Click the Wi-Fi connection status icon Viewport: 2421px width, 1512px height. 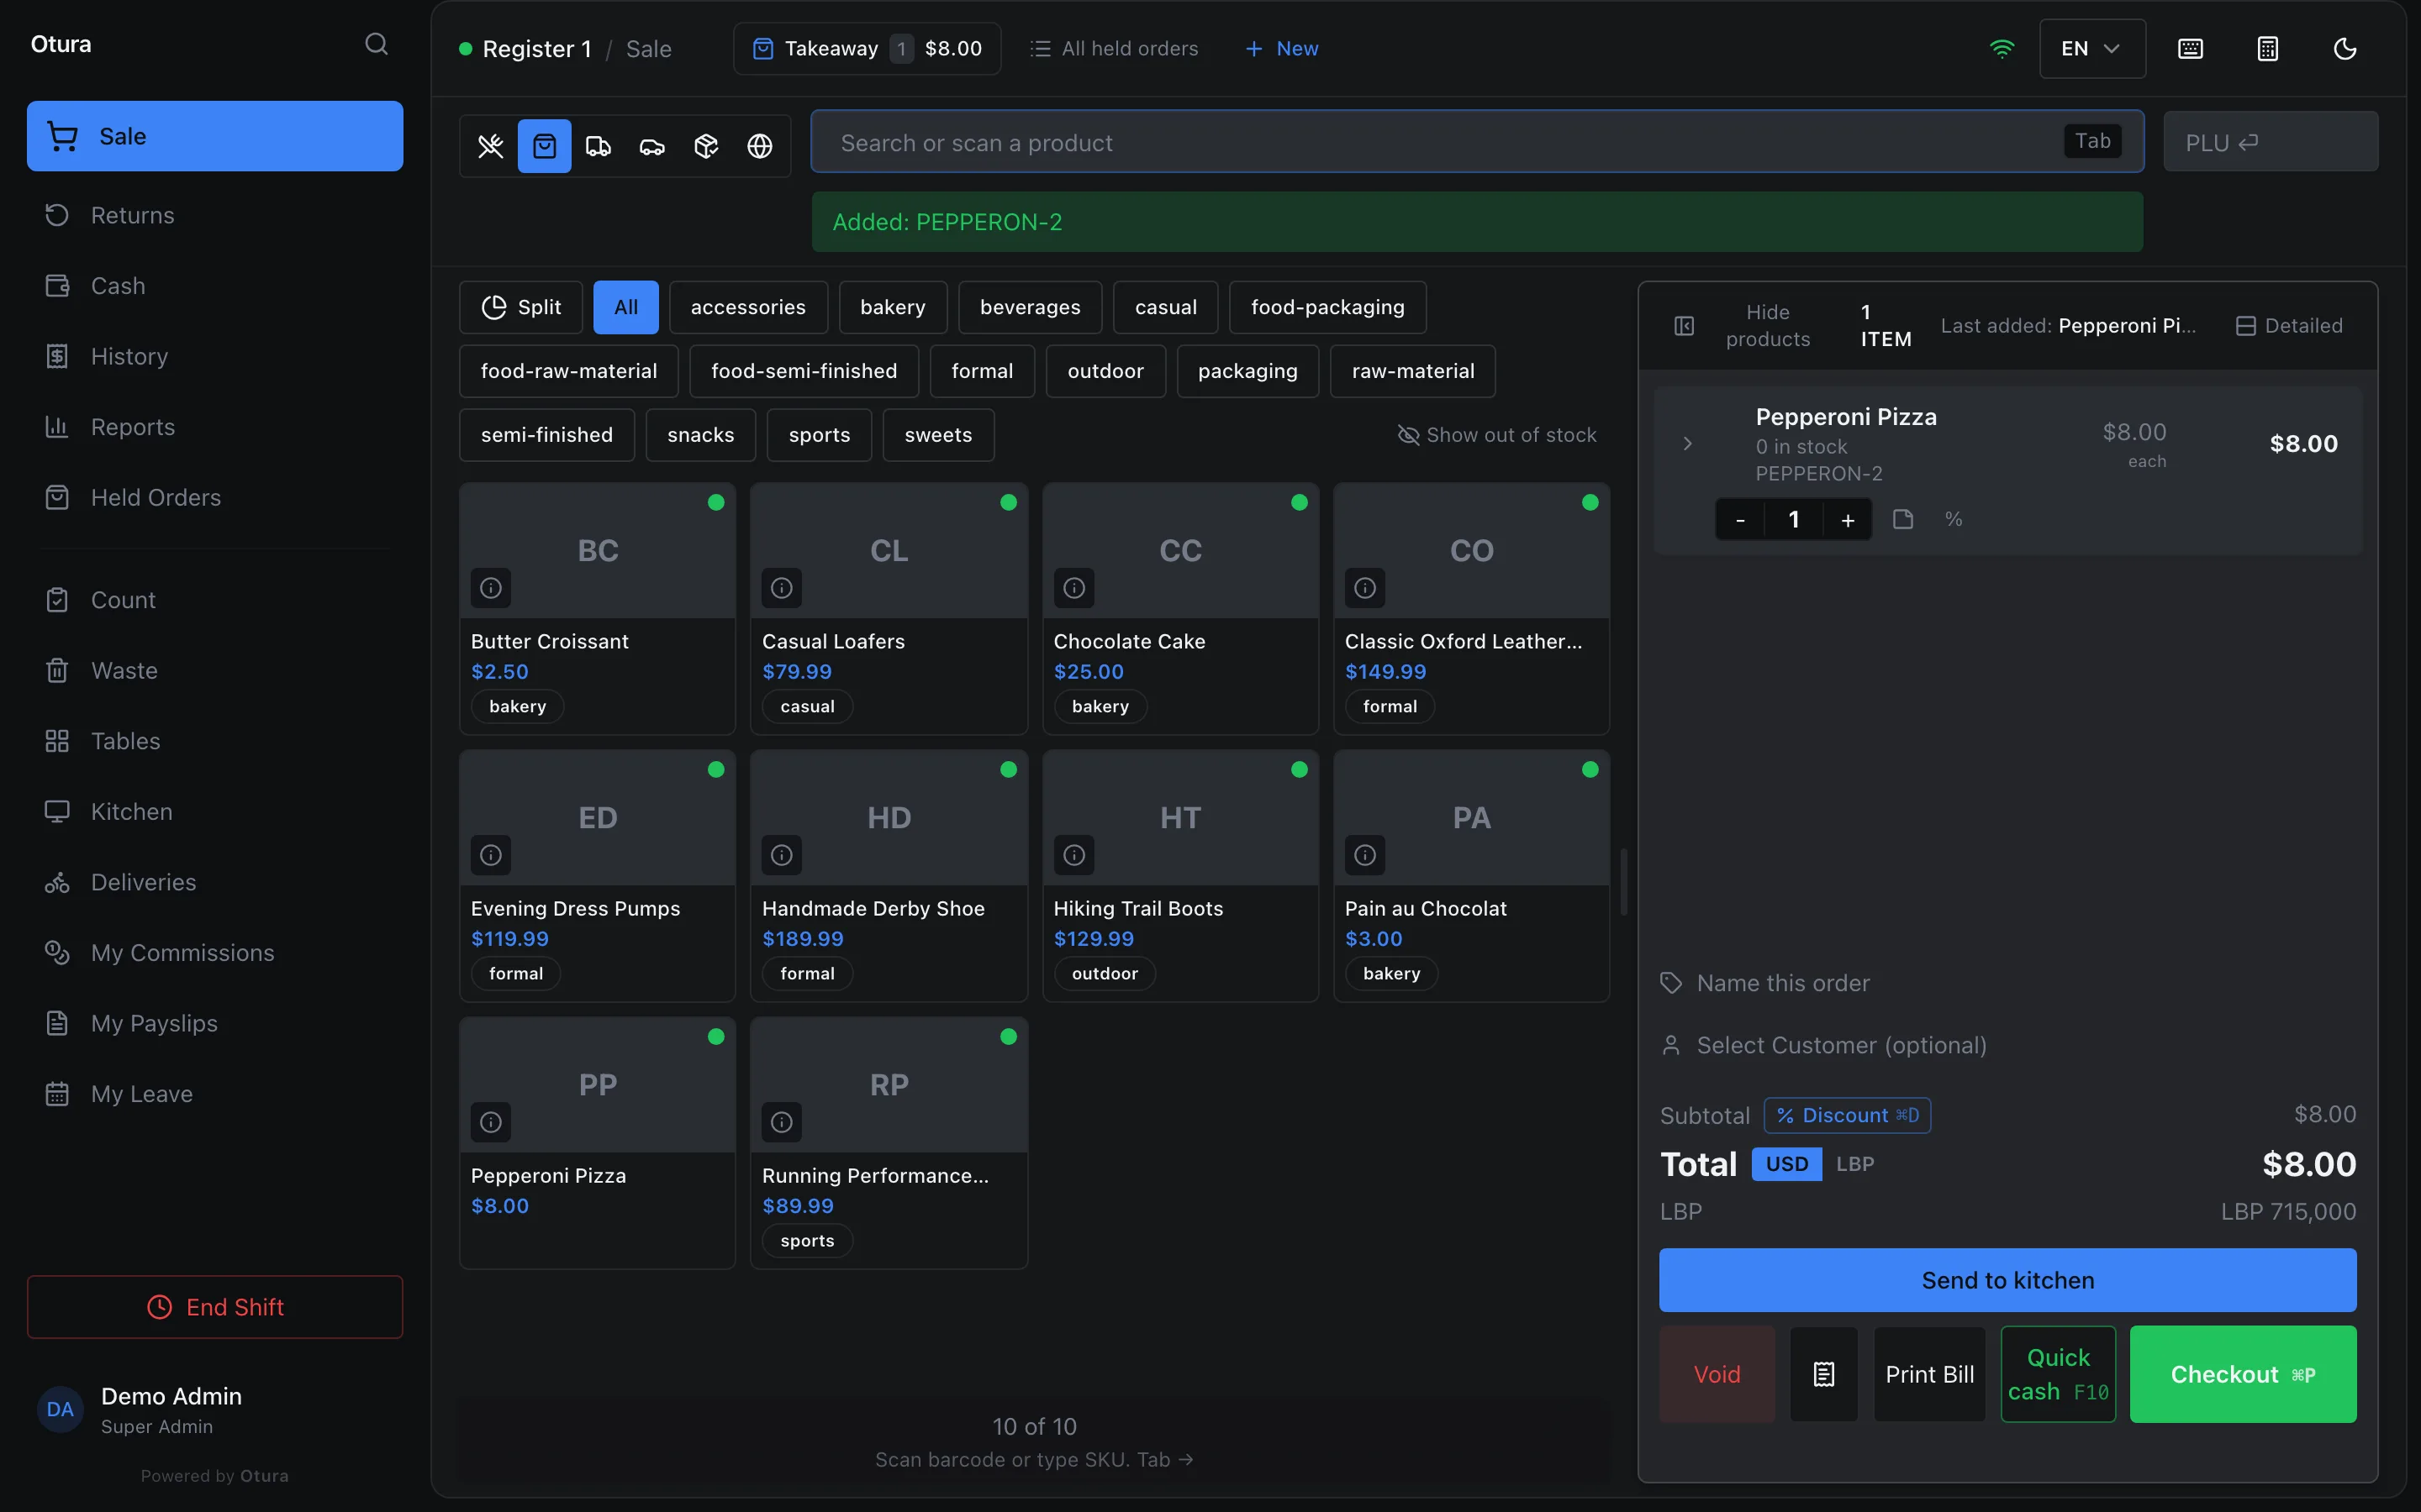[x=2002, y=48]
